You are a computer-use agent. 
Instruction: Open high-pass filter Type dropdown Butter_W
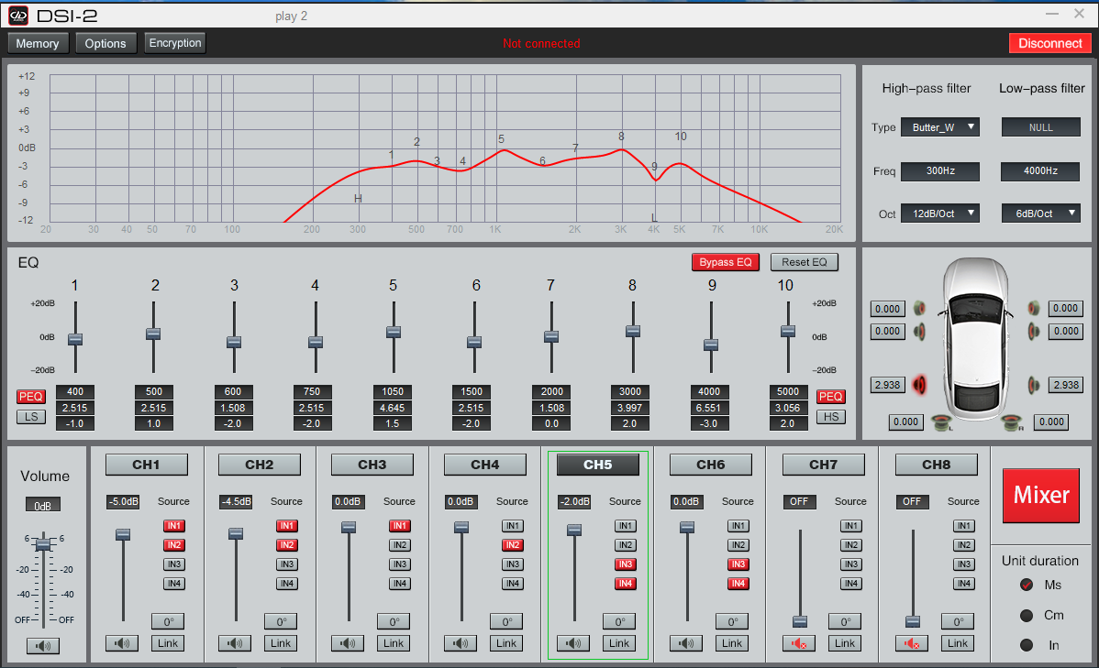tap(939, 127)
